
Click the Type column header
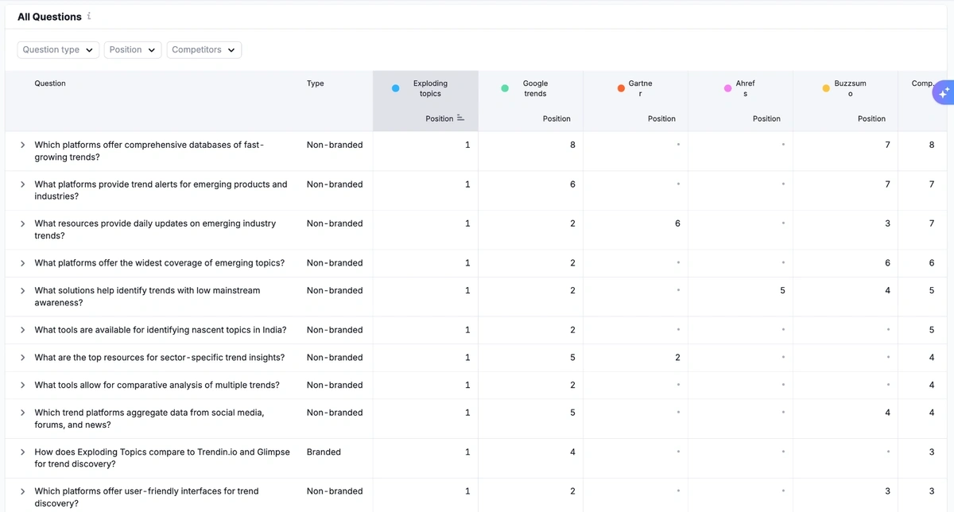(315, 83)
